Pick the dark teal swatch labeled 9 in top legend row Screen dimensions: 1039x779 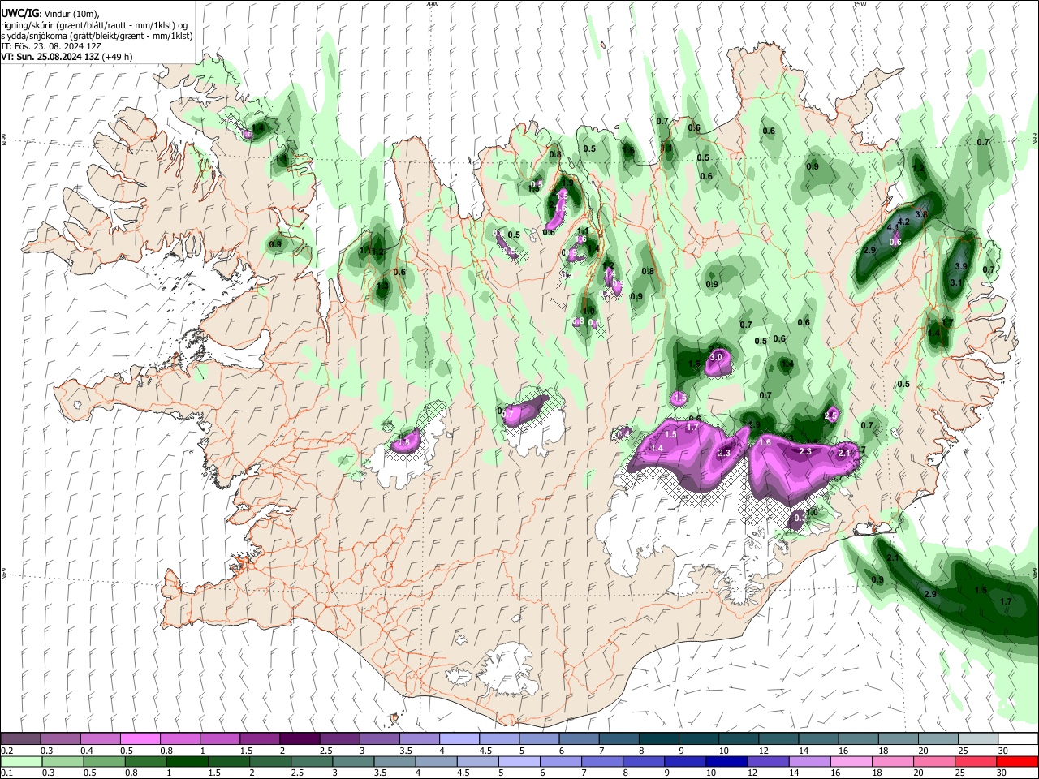coord(698,738)
